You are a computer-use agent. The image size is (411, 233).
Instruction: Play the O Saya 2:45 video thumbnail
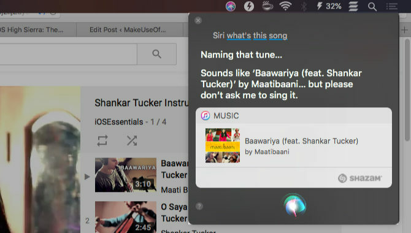pos(126,217)
